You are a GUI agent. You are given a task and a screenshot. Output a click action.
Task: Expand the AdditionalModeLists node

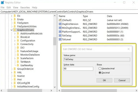[x=15, y=33]
